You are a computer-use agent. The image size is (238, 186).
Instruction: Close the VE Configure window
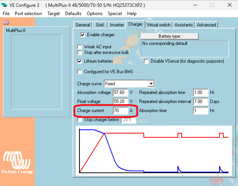(230, 5)
